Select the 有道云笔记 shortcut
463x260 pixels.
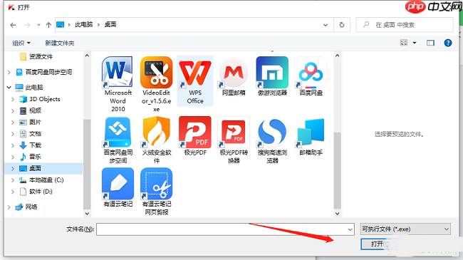118,187
